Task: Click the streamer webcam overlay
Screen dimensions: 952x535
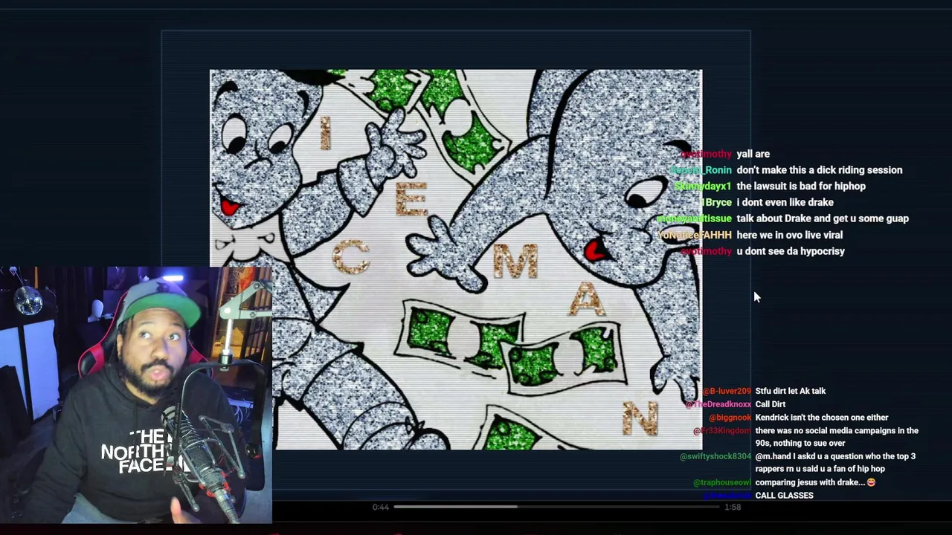Action: [136, 395]
